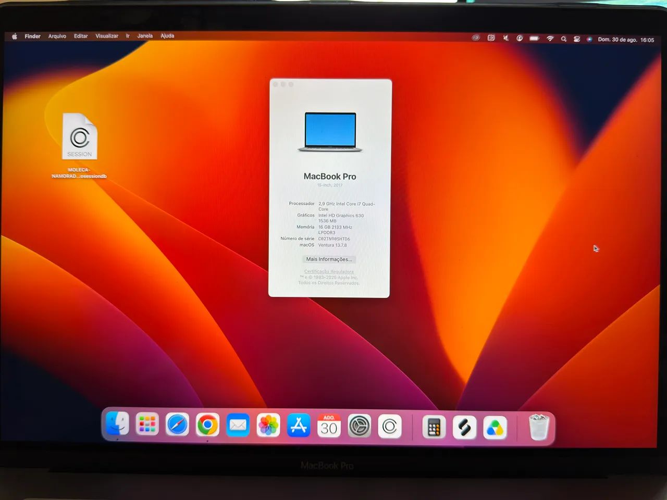Open the keyboard input source menu
This screenshot has width=667, height=500.
pyautogui.click(x=491, y=38)
